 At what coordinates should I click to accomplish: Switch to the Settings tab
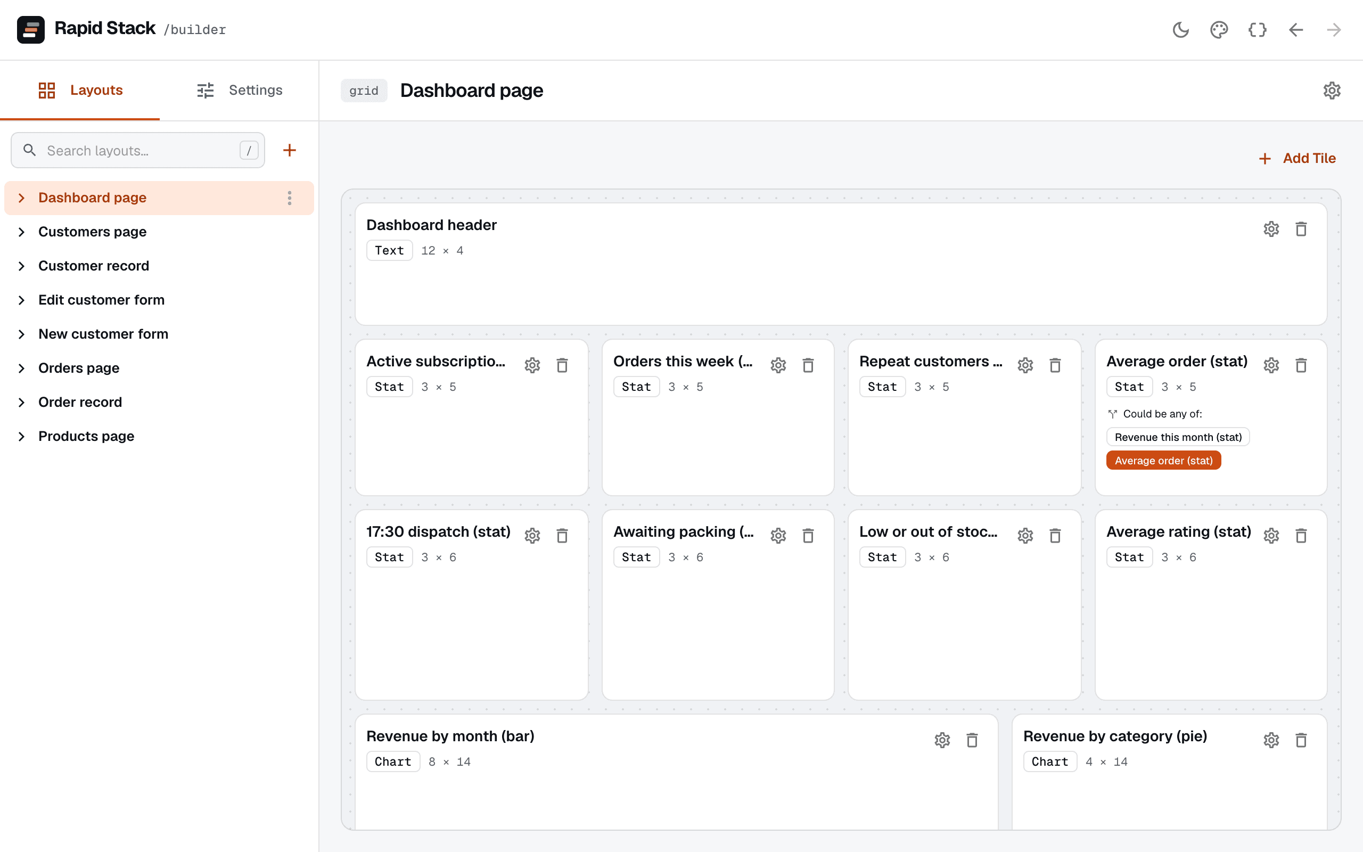click(240, 90)
